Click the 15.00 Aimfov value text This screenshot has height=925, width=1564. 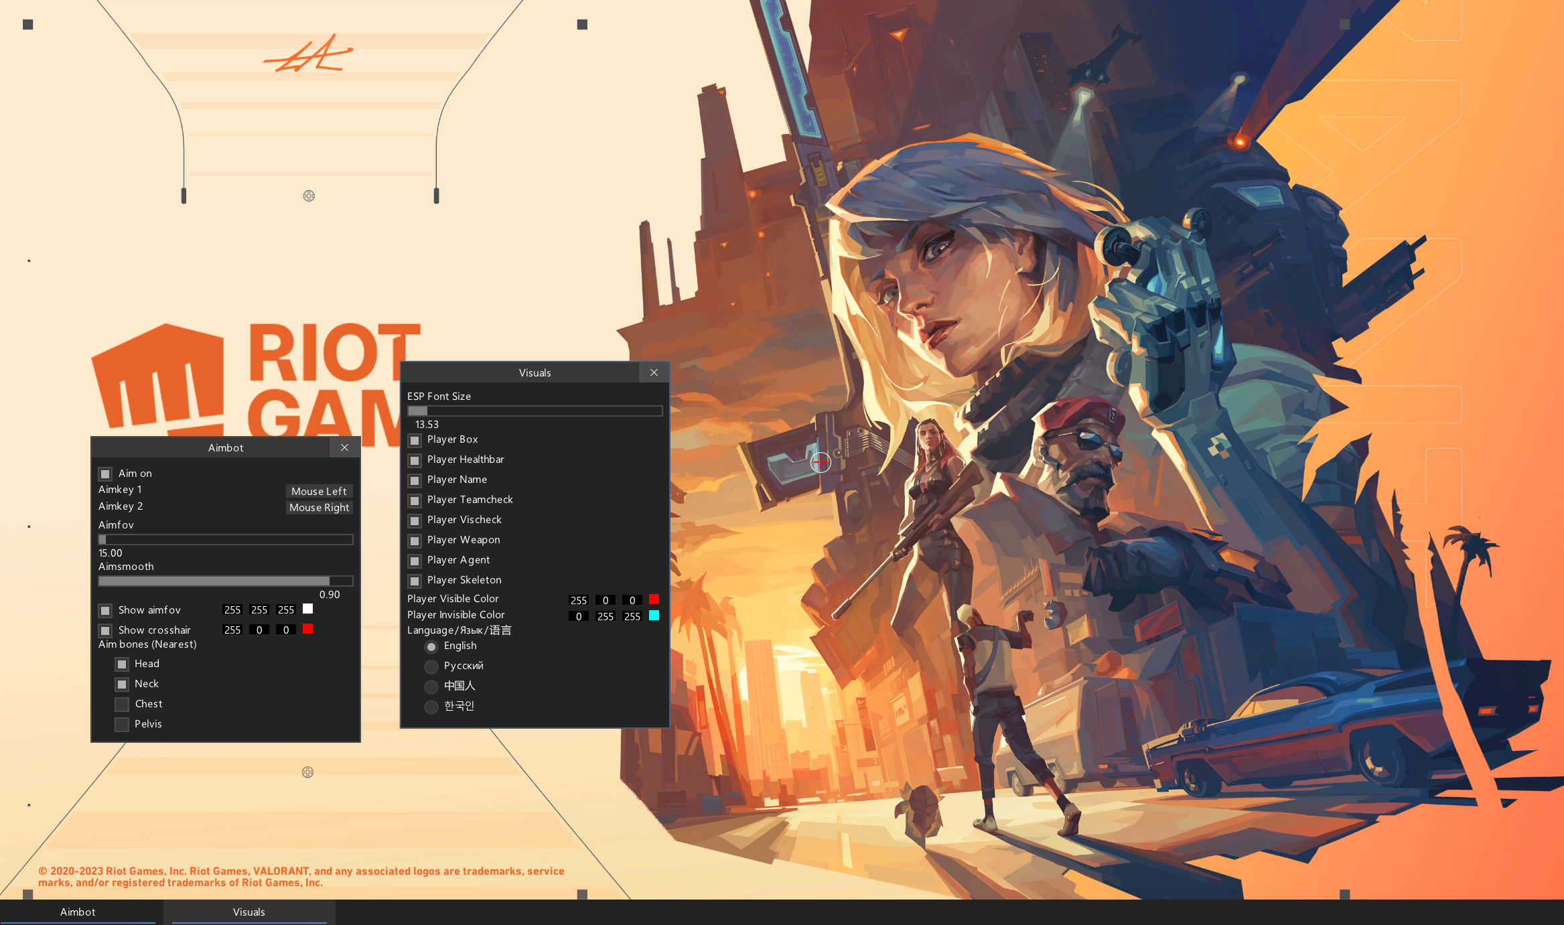tap(111, 553)
